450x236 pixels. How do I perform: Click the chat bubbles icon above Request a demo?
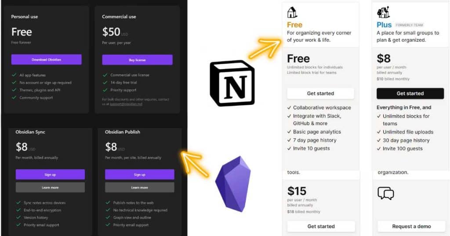pyautogui.click(x=386, y=193)
